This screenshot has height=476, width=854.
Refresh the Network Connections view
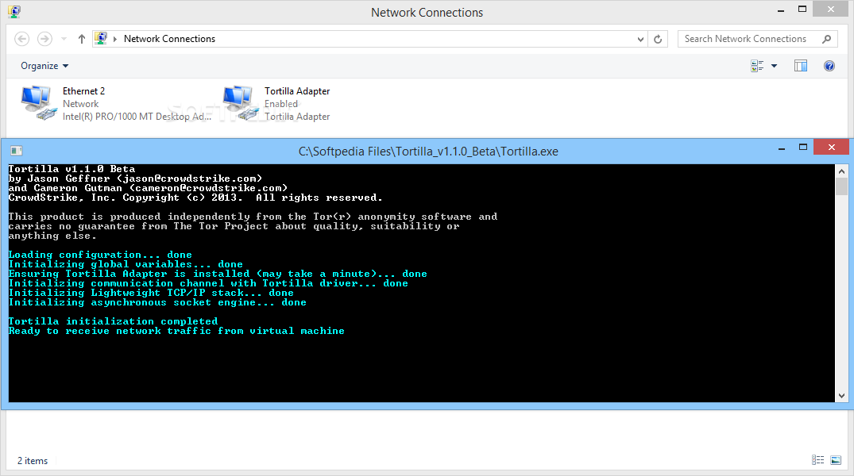(x=658, y=39)
